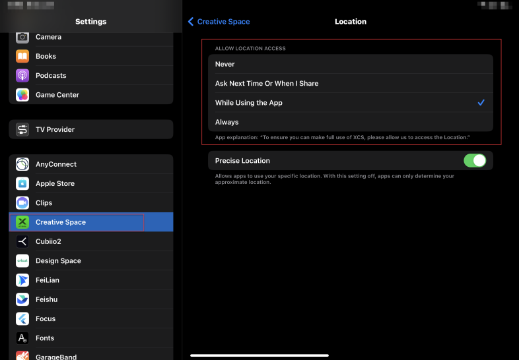
Task: Open TV Provider settings
Action: point(91,130)
